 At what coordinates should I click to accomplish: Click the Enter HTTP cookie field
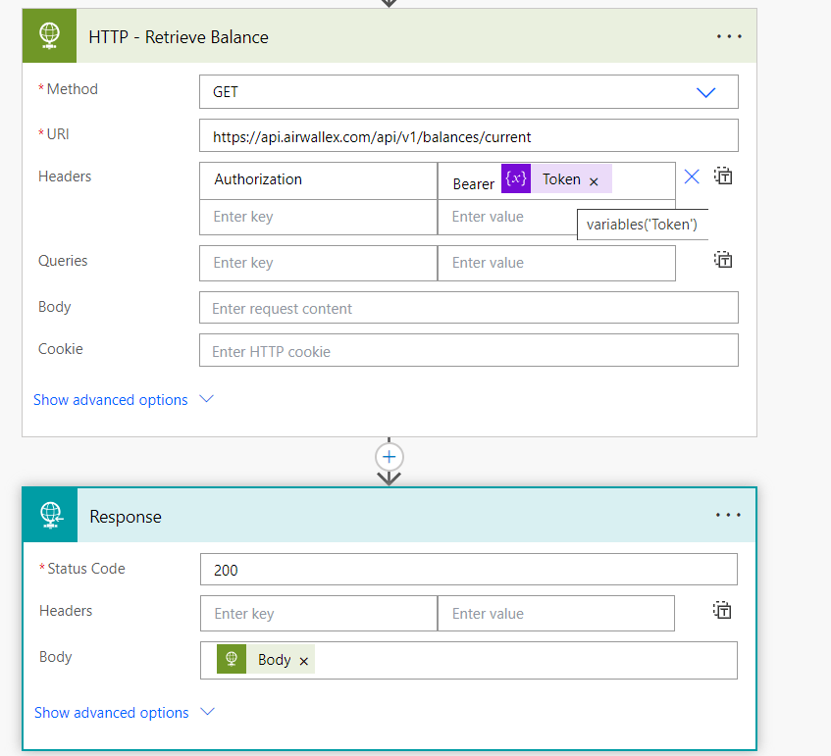[468, 351]
